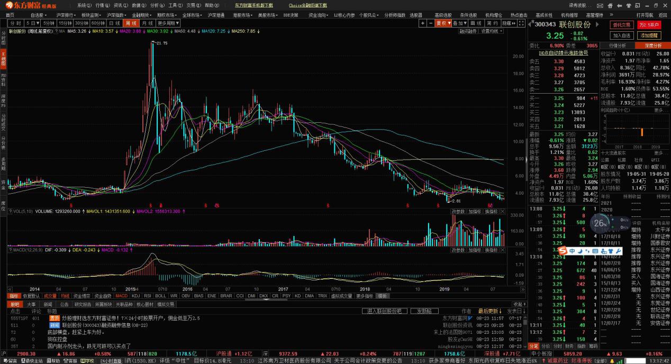Viewport: 671px width, 364px height.
Task: Open the Sogou soft keyboard icon
Action: (595, 250)
